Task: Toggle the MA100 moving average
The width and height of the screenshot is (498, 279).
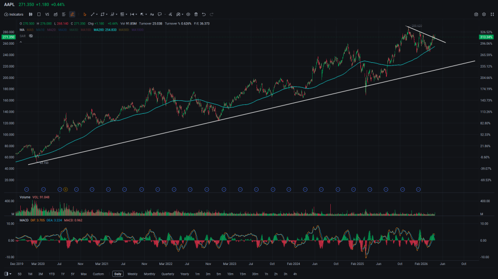Action: click(86, 30)
